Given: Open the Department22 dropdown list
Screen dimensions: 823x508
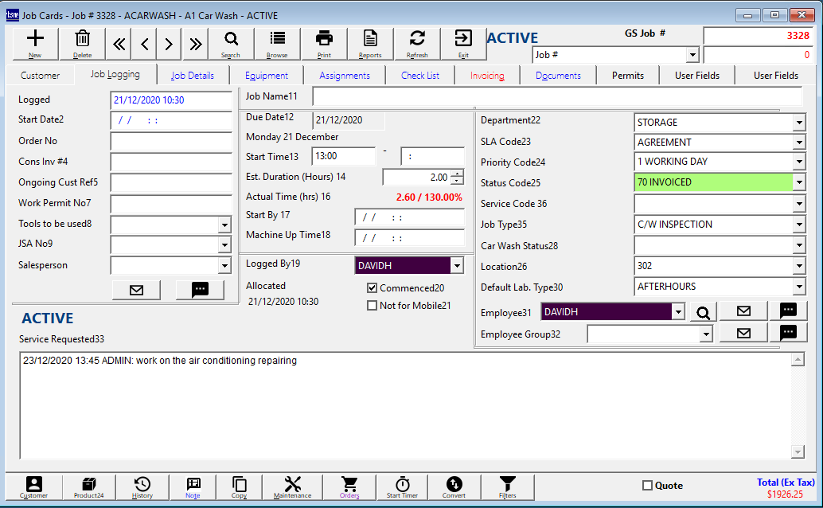Looking at the screenshot, I should pos(798,123).
